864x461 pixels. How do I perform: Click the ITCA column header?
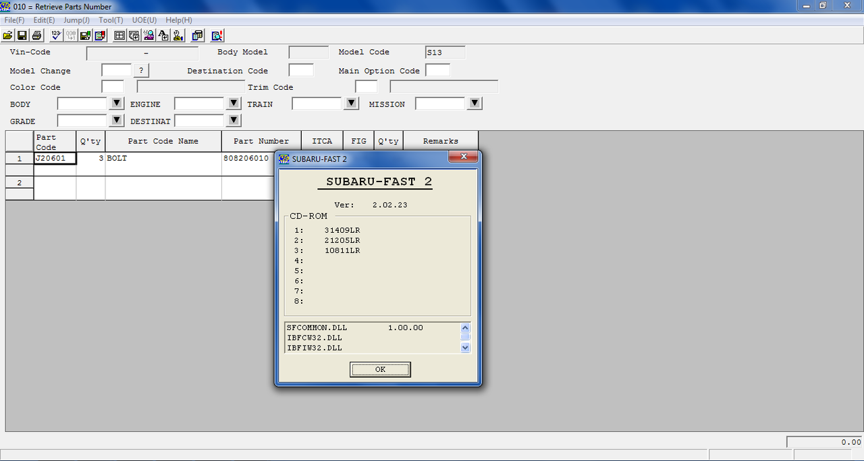(322, 141)
